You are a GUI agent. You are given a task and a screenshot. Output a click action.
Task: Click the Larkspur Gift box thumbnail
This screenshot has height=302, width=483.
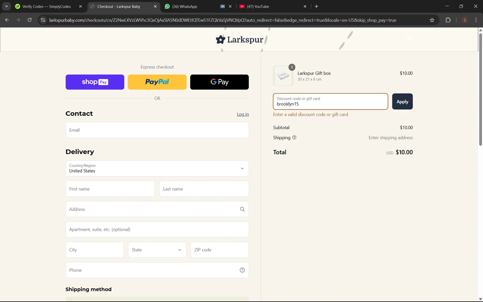tap(283, 76)
